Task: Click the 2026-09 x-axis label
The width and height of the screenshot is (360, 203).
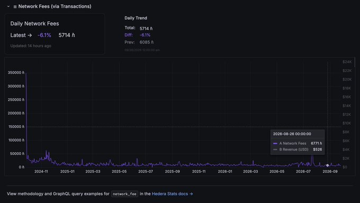Action: (x=330, y=172)
